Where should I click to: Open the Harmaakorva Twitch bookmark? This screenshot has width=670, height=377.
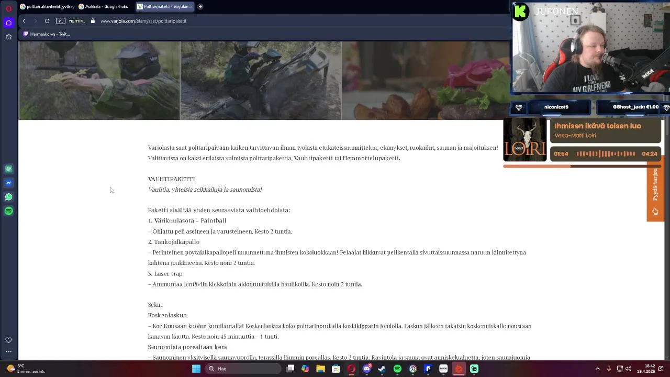point(47,34)
